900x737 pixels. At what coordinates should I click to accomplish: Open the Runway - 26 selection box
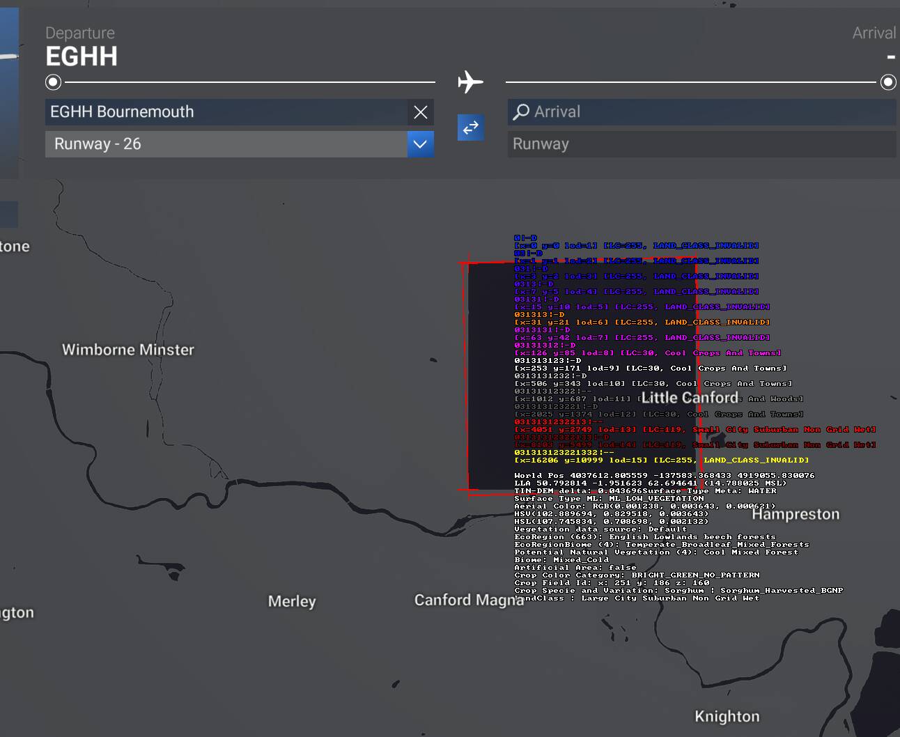pos(226,144)
